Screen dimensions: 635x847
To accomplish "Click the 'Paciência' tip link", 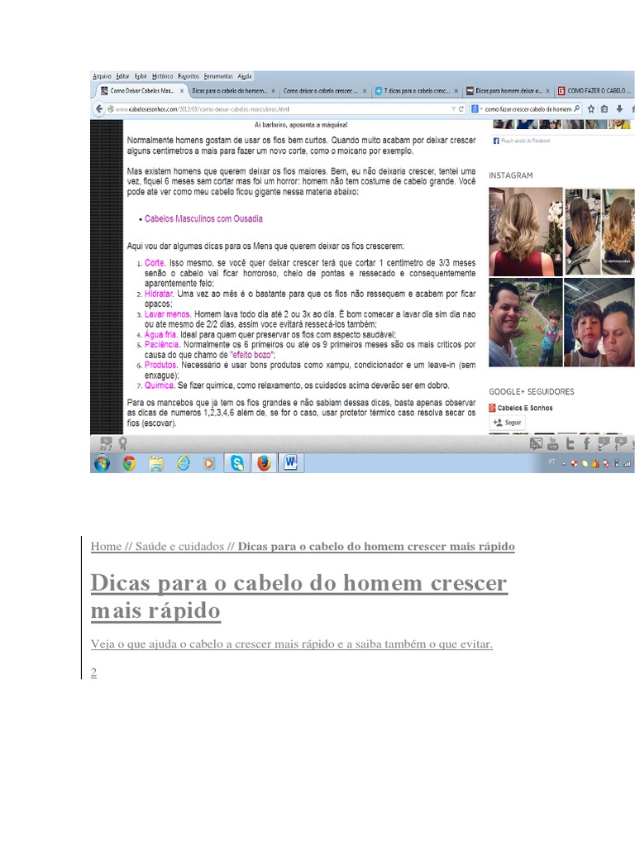I will point(161,345).
